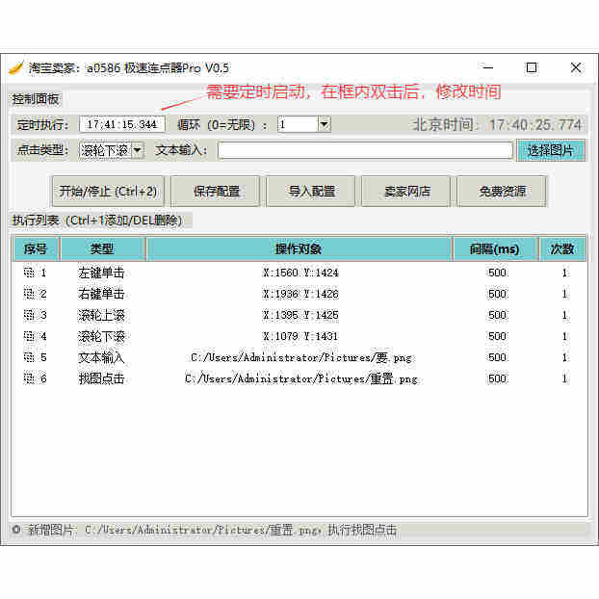Open the 循环 loop count dropdown arrow
599x599 pixels.
click(x=325, y=124)
